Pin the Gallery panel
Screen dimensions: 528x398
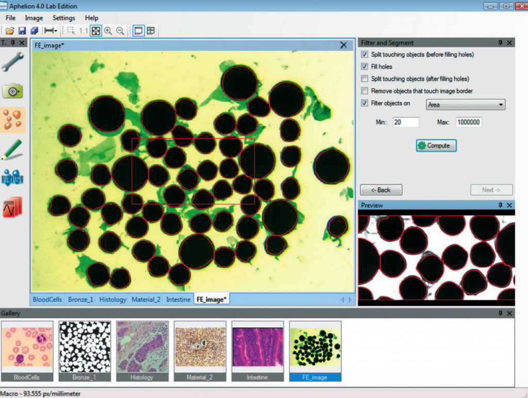(x=500, y=313)
